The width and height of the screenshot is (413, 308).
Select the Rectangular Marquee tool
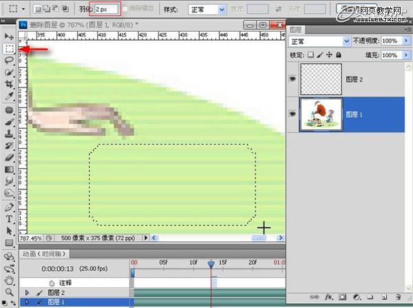9,49
